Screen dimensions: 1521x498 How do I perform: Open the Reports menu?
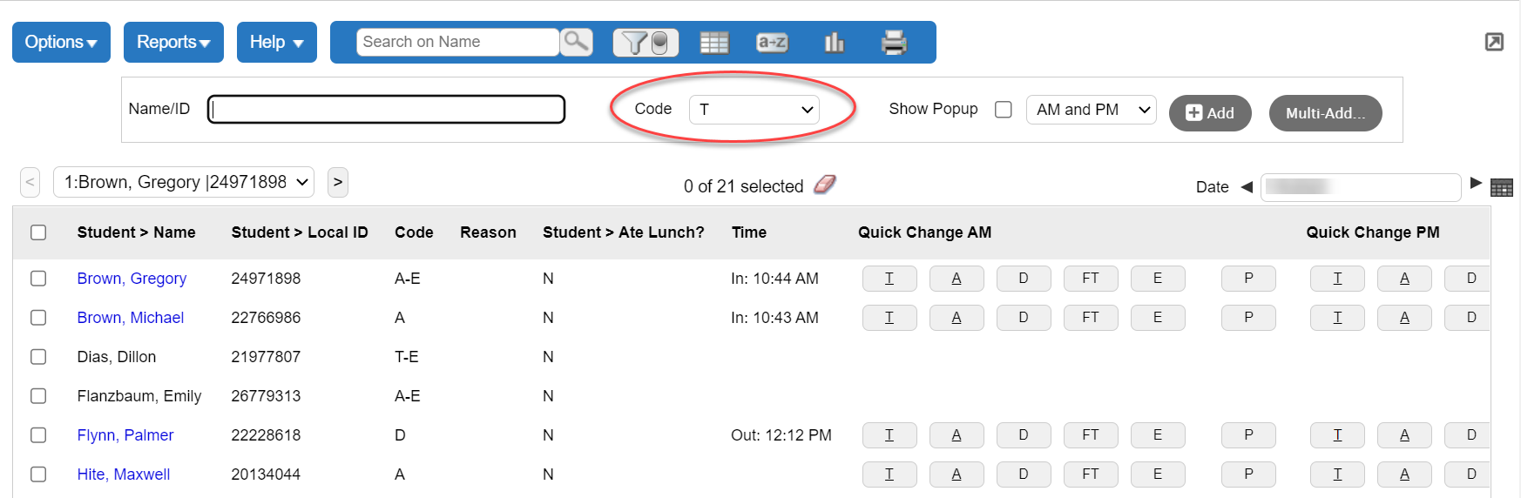[173, 42]
